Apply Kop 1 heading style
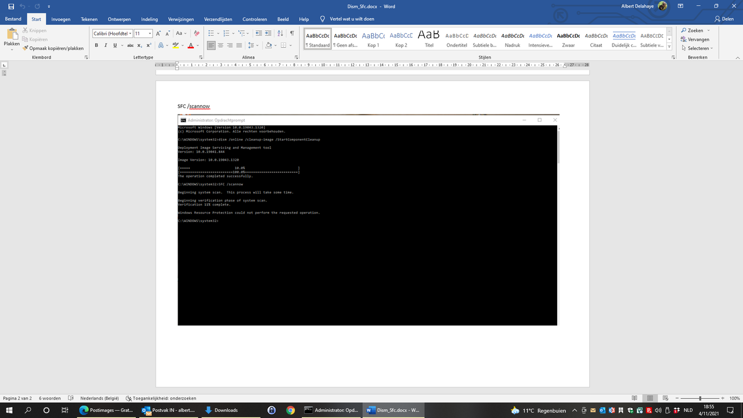The height and width of the screenshot is (418, 743). [373, 39]
